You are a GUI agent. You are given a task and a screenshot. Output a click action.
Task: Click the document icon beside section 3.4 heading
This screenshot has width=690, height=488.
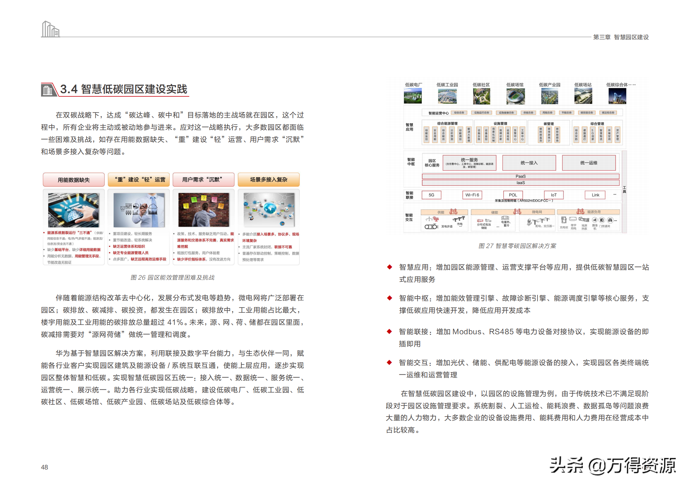48,90
